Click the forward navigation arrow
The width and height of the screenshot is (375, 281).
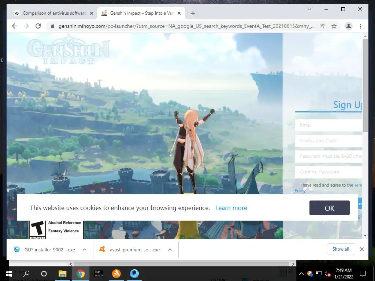(26, 26)
